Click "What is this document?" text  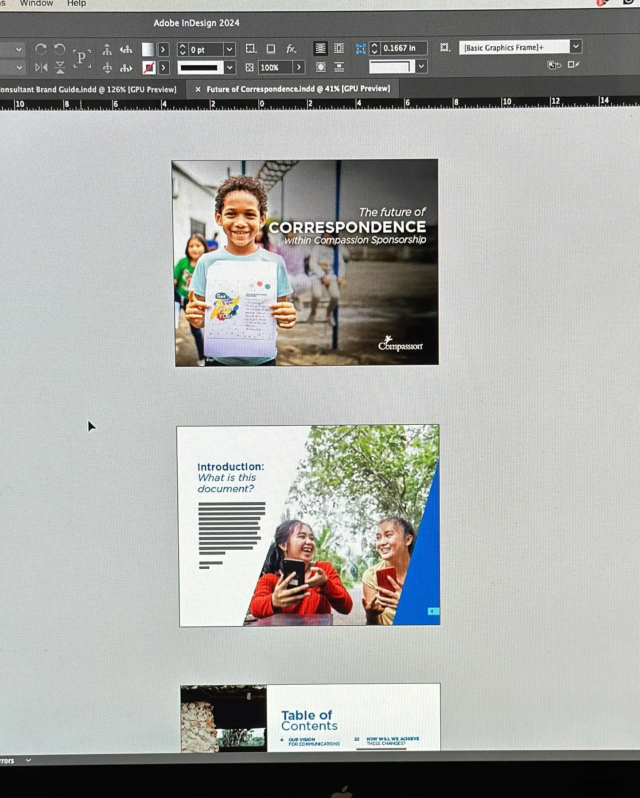(227, 483)
